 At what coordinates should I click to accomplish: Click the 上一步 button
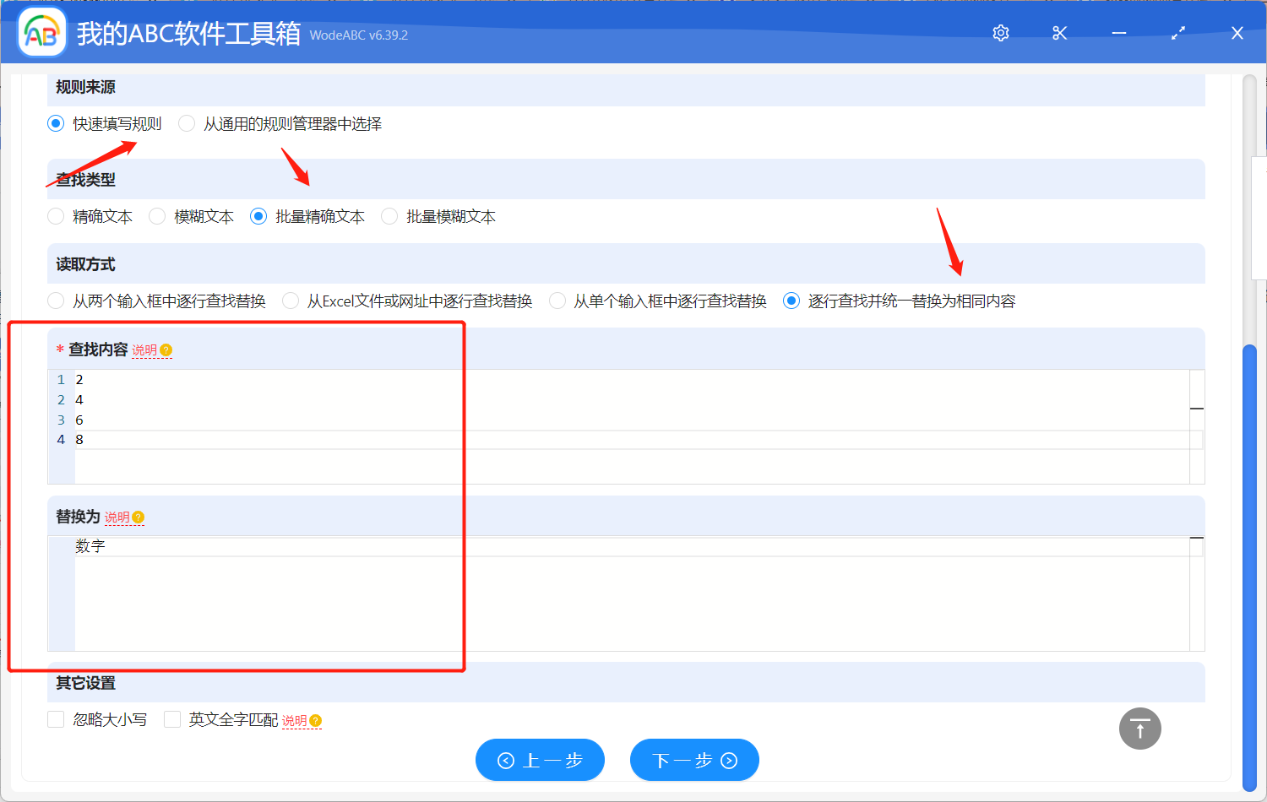(540, 760)
